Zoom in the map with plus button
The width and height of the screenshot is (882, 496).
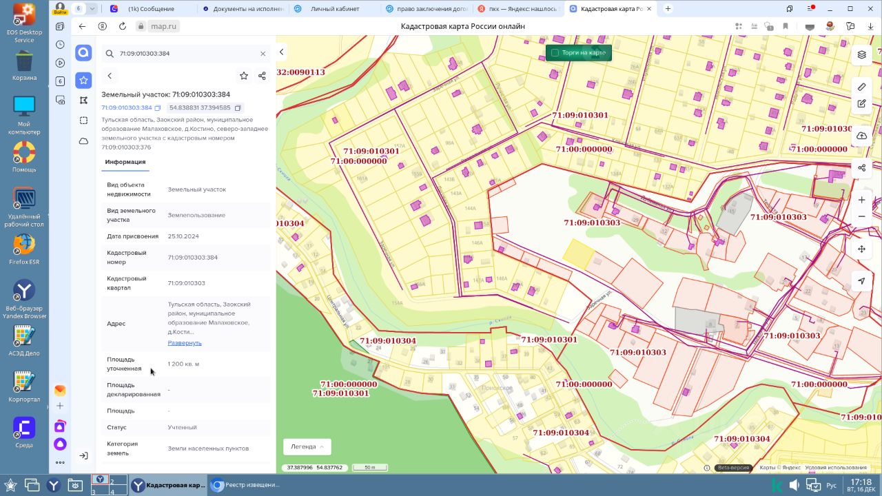point(861,200)
